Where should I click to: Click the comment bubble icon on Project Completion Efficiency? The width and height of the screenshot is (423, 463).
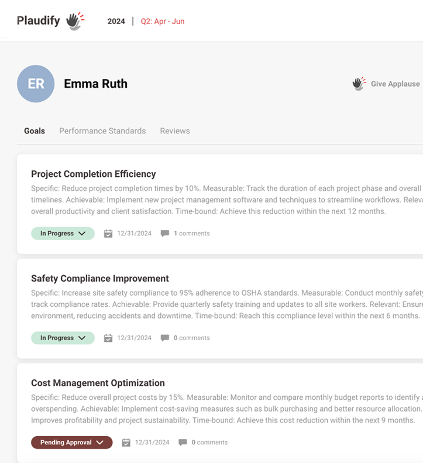click(x=165, y=234)
